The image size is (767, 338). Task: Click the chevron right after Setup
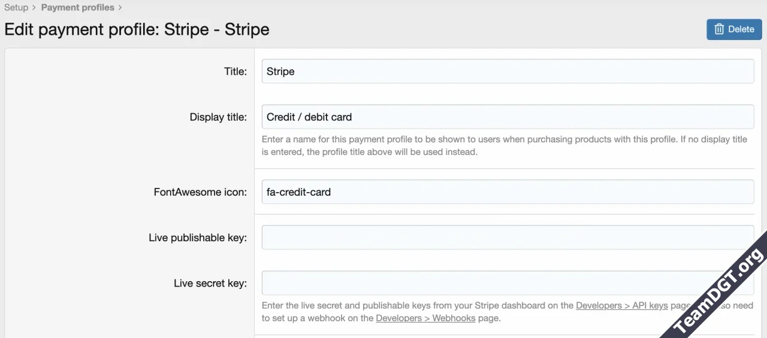coord(34,8)
